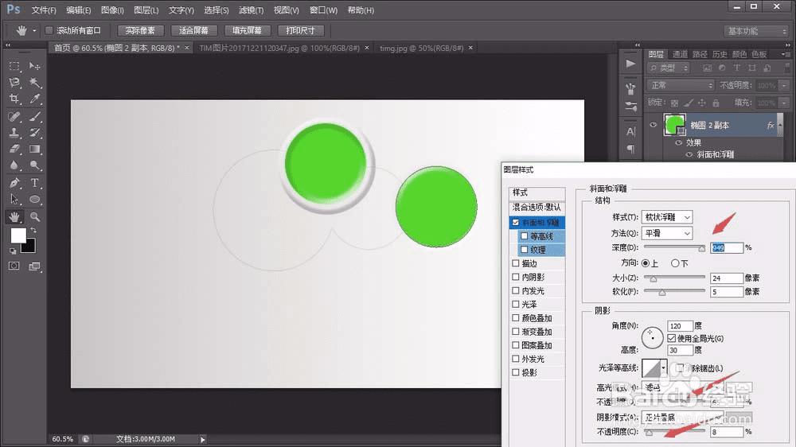Viewport: 796px width, 447px height.
Task: Hide the 椭圆 2 副本 layer eye
Action: coord(654,125)
